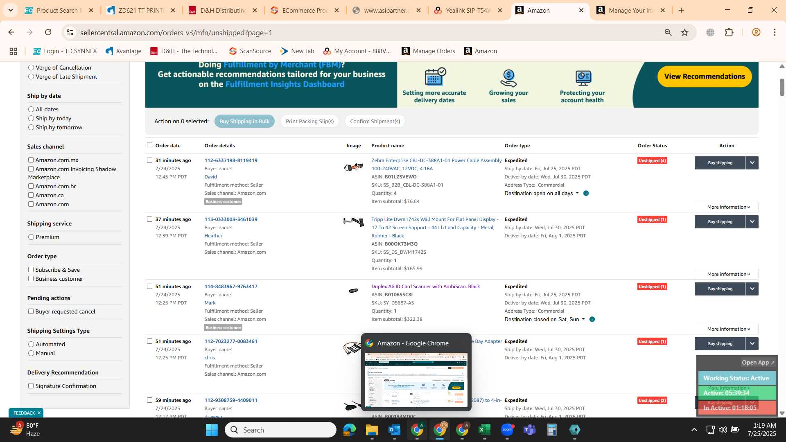Viewport: 786px width, 442px height.
Task: Select order 112-6337198-8119419 checkbox
Action: point(149,160)
